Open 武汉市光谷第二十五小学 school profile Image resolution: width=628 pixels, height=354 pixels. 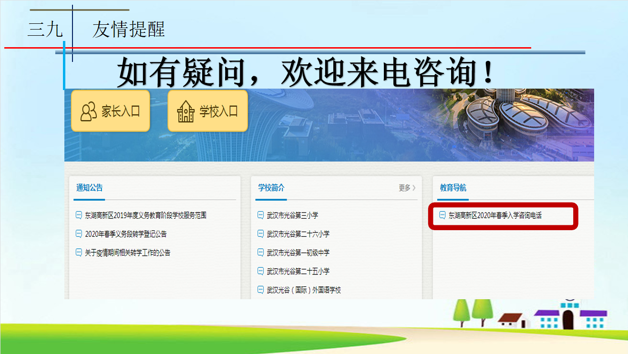298,271
